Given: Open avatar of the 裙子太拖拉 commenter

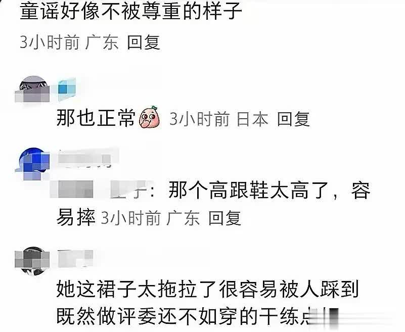Looking at the screenshot, I should 32,261.
